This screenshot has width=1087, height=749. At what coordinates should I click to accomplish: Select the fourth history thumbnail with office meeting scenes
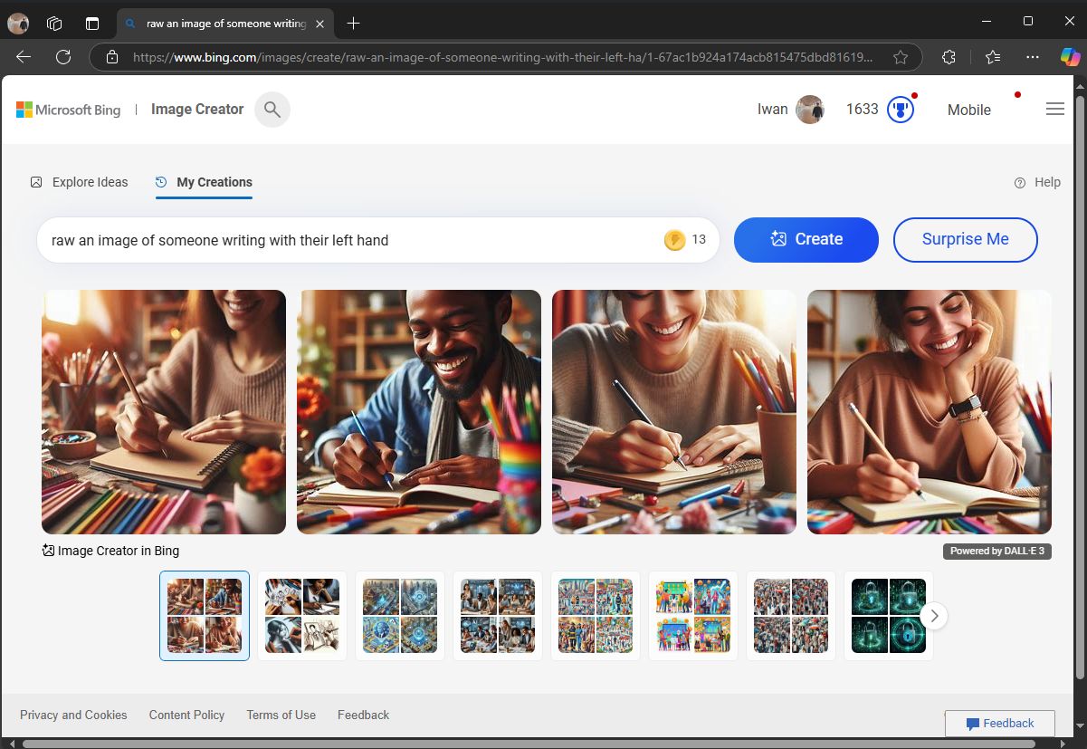pos(498,616)
